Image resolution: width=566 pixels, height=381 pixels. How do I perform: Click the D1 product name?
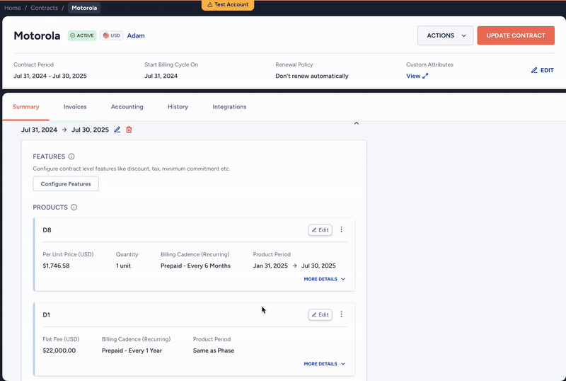46,315
